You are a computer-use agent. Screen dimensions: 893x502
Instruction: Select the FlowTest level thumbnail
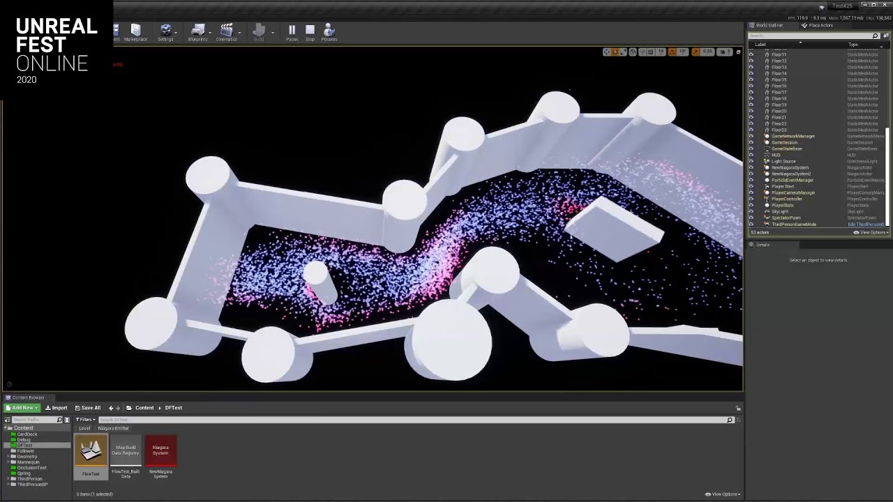pos(91,451)
